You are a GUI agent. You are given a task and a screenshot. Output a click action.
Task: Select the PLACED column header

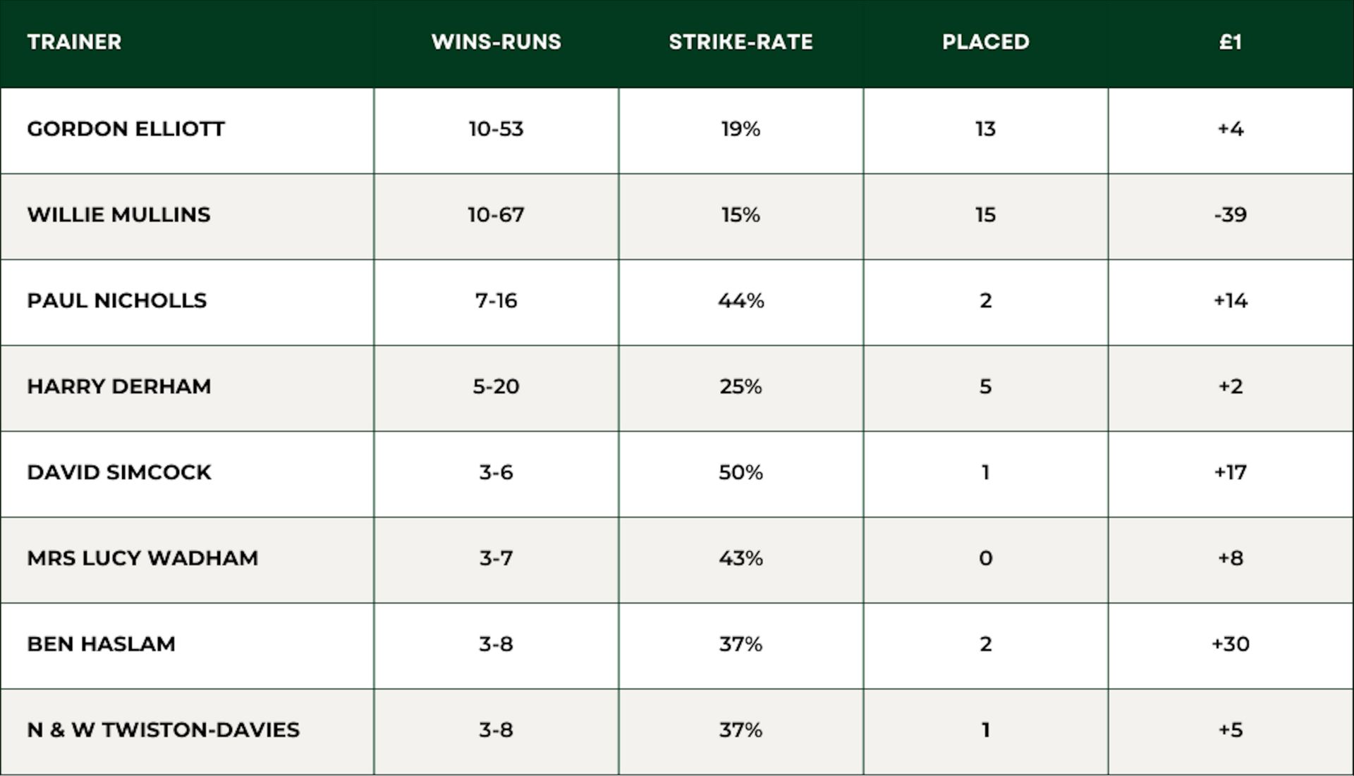coord(985,42)
